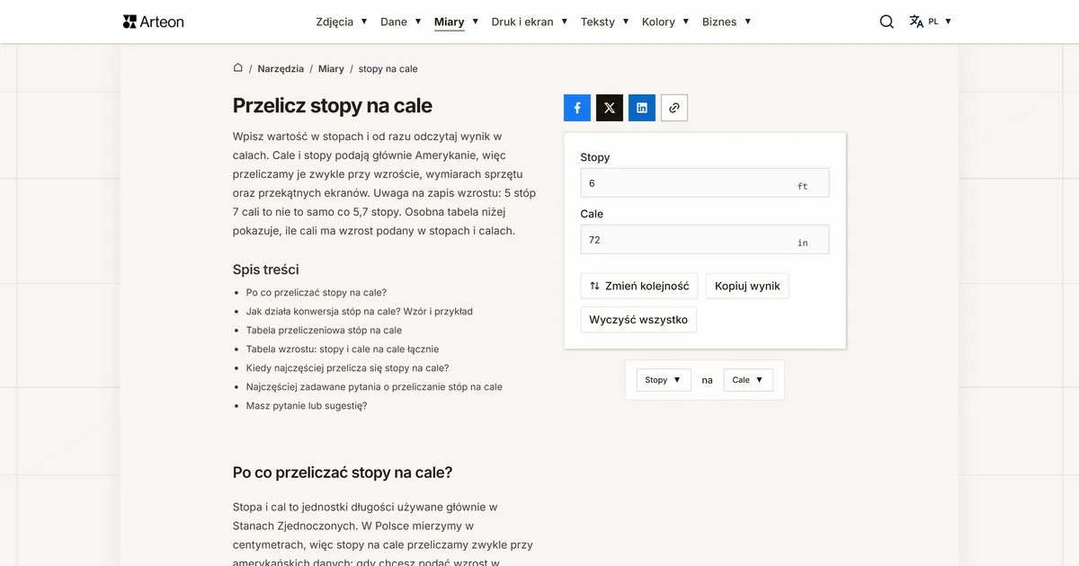Click the Kopiuj wynik button
The height and width of the screenshot is (566, 1079).
click(747, 286)
